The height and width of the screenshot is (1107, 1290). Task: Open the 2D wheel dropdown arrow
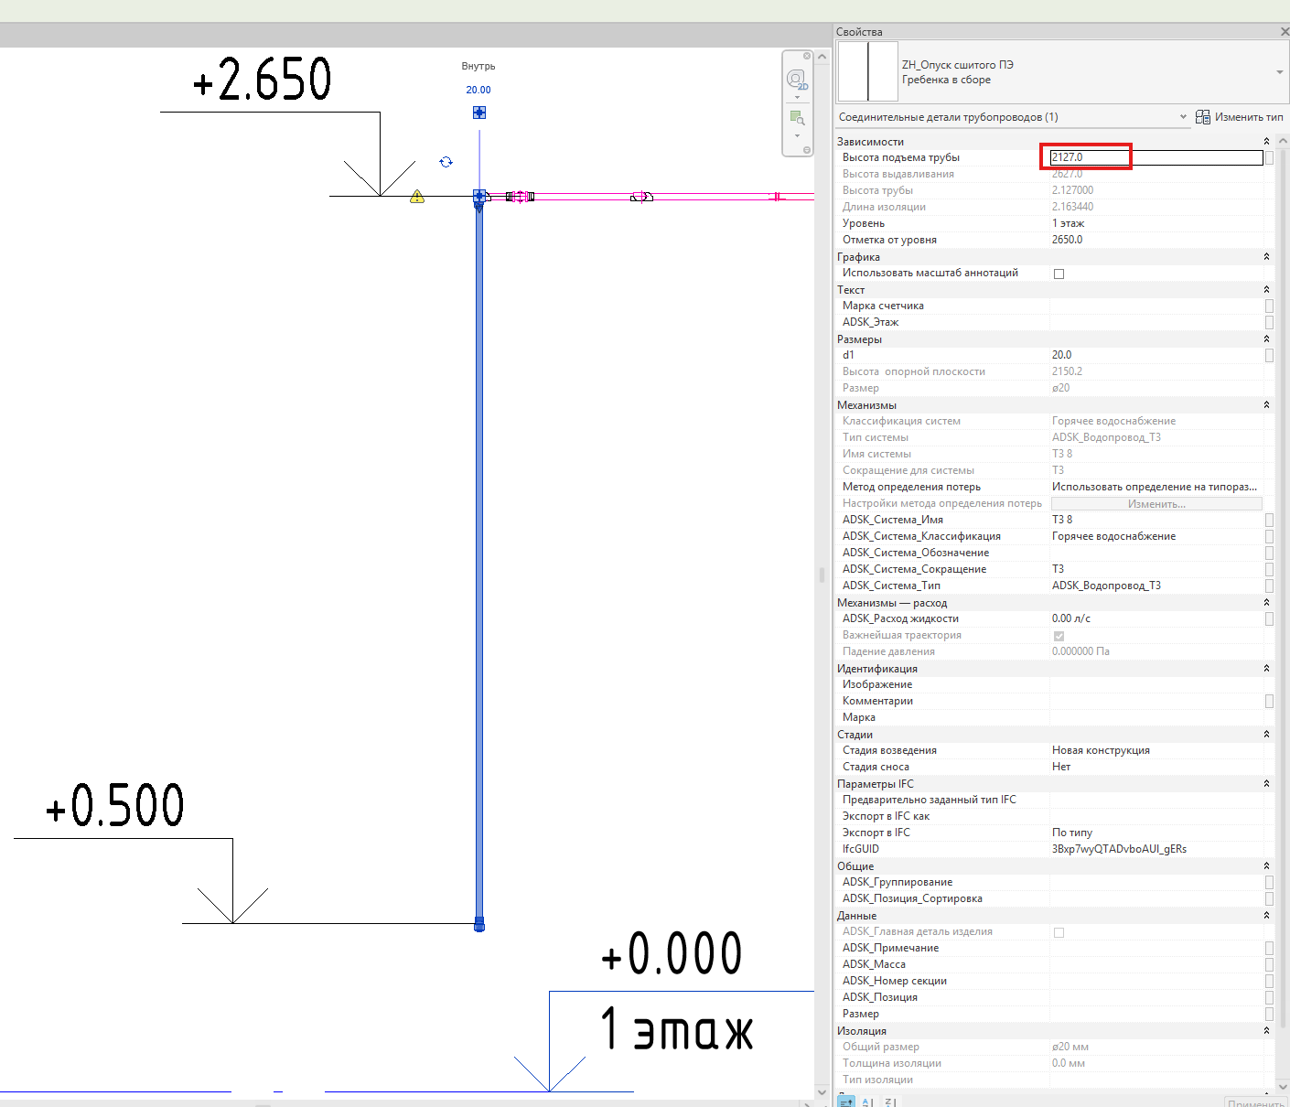pos(797,97)
